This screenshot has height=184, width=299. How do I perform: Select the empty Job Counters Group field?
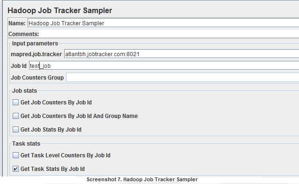[182, 78]
